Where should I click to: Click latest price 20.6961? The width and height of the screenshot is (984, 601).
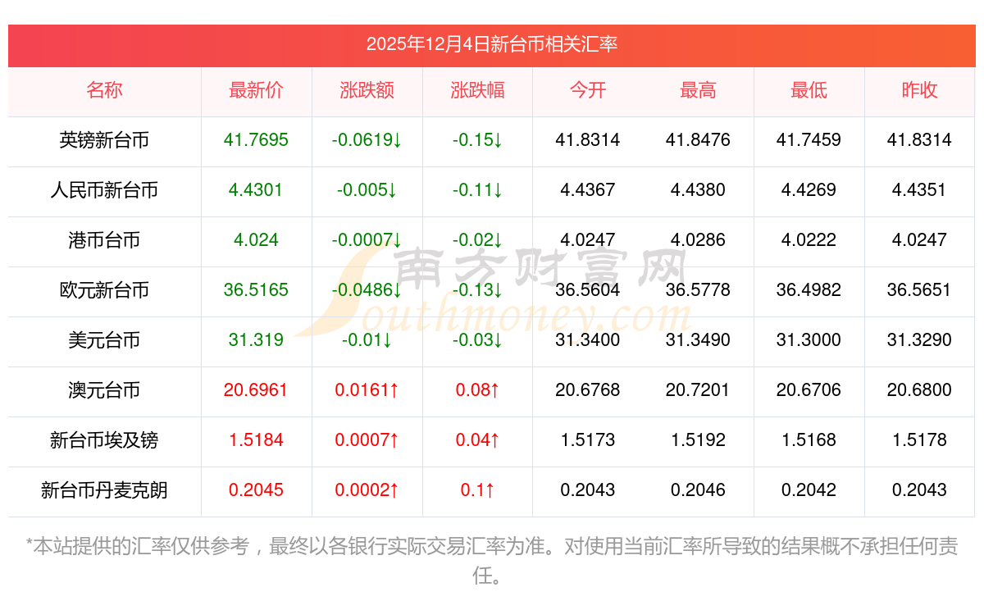click(256, 390)
